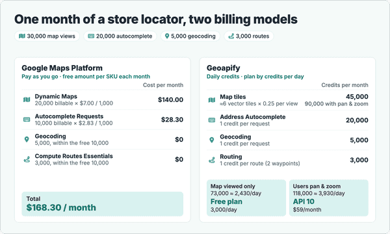
Task: Click the Autocomplete Requests label
Action: coord(69,116)
